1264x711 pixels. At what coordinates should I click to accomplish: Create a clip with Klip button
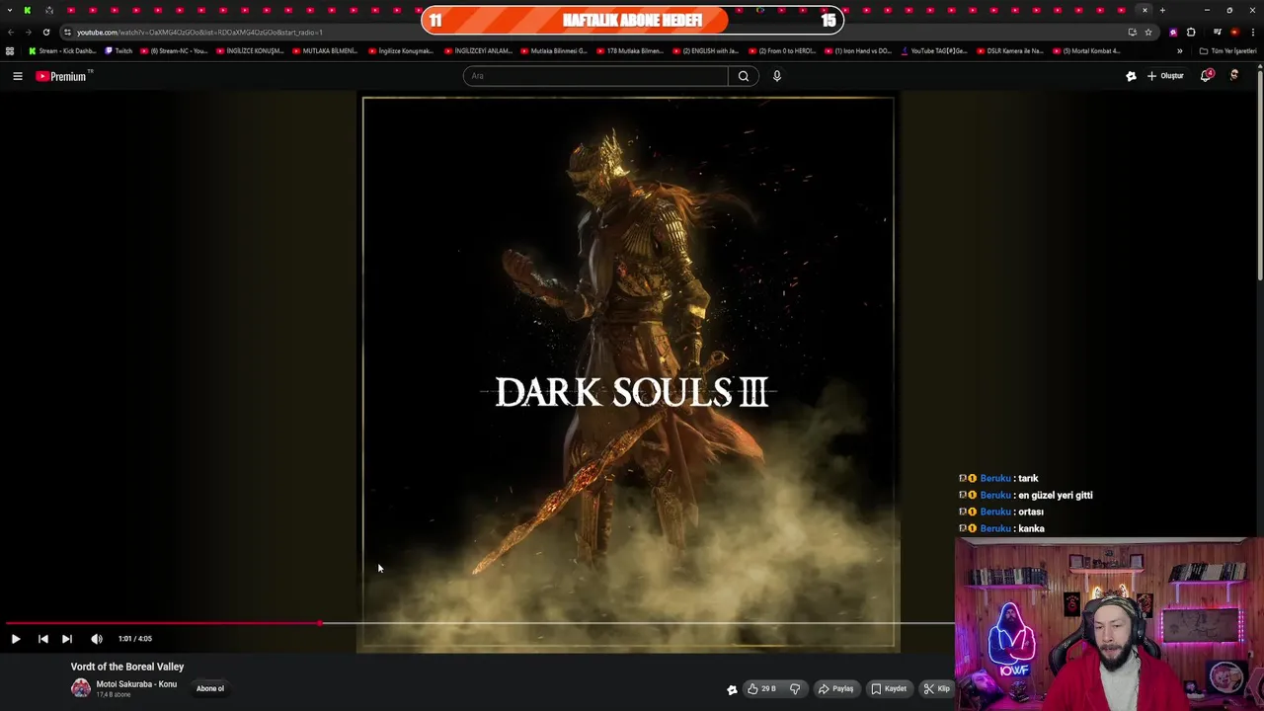tap(936, 689)
